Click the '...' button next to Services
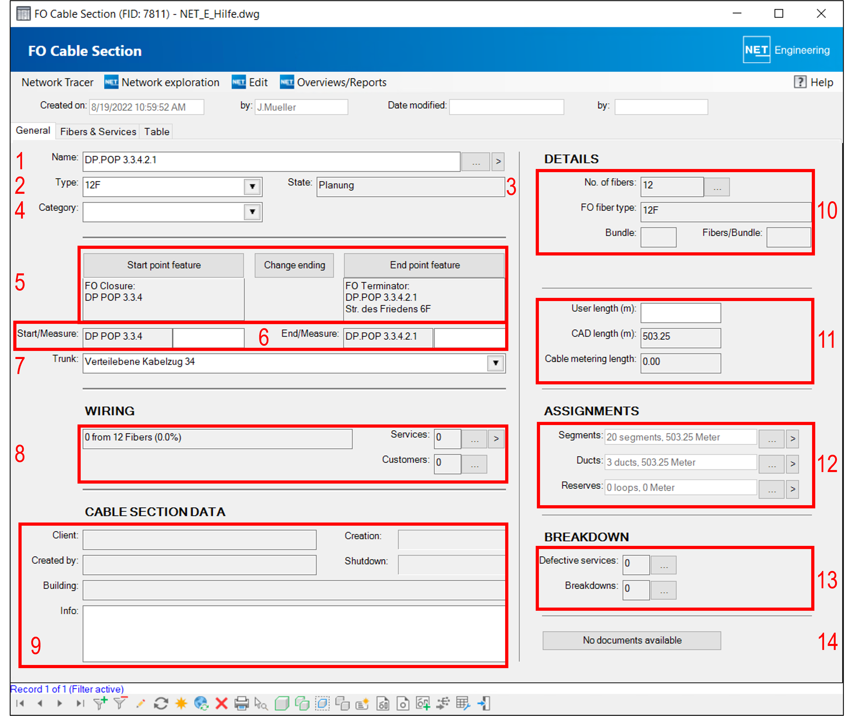Image resolution: width=853 pixels, height=716 pixels. click(x=474, y=439)
